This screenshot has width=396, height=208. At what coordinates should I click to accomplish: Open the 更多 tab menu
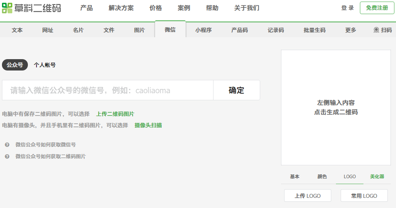coord(351,30)
